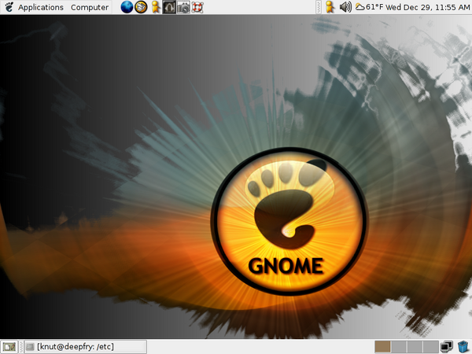
Task: Open the volume control speaker applet
Action: 345,7
